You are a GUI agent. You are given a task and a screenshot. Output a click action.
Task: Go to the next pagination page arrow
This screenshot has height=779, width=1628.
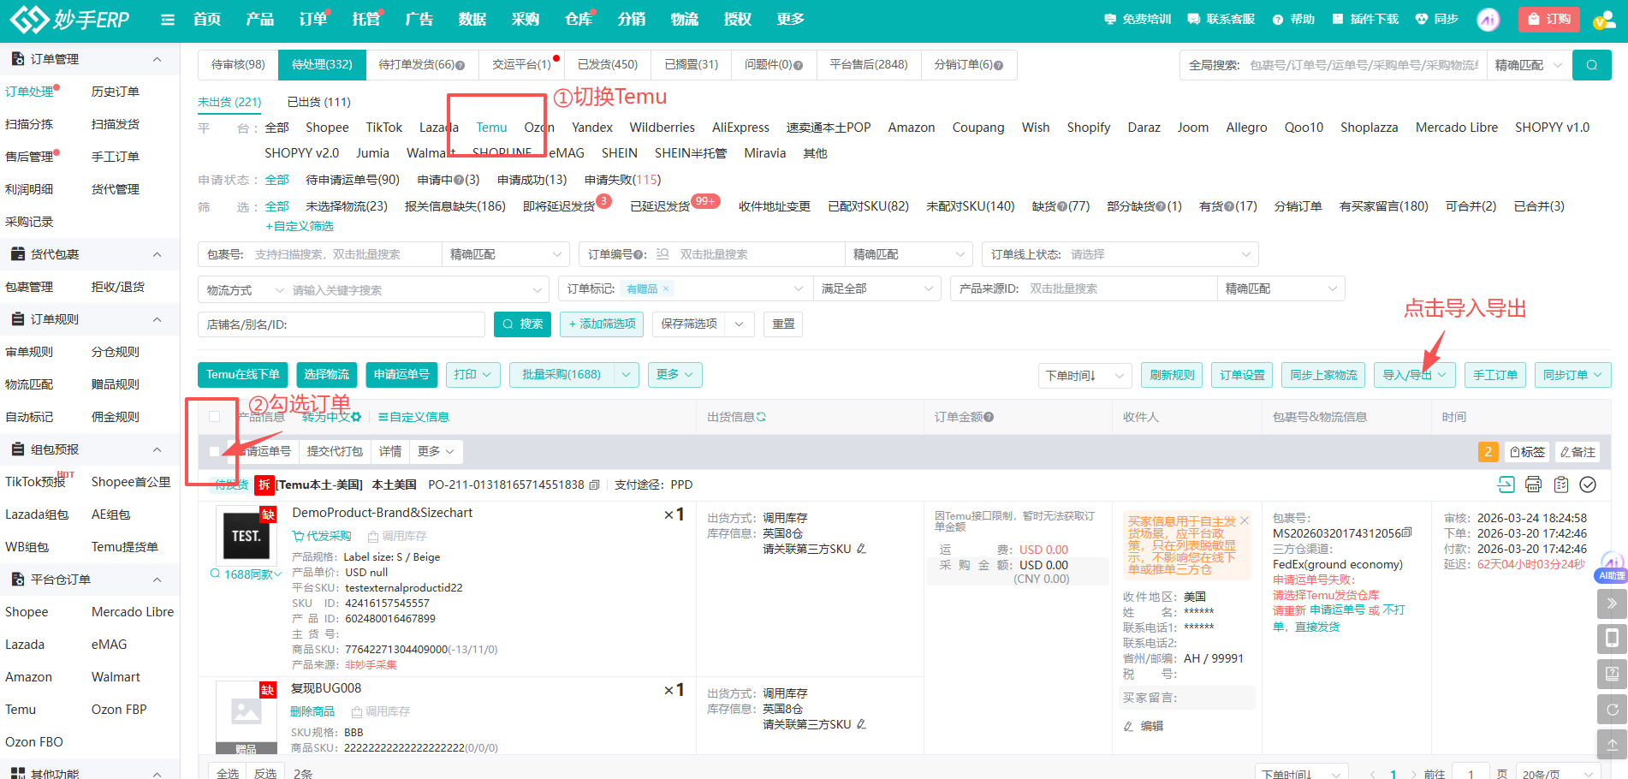click(1413, 774)
